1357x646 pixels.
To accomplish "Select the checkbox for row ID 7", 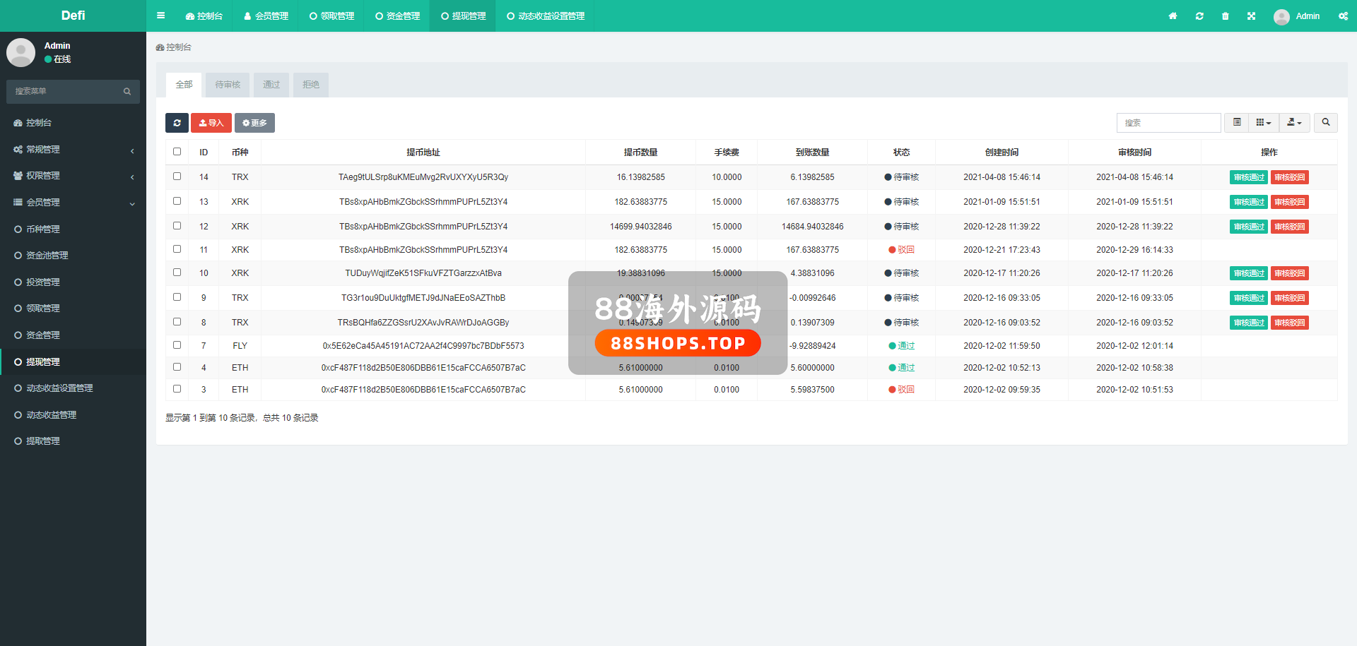I will click(177, 345).
